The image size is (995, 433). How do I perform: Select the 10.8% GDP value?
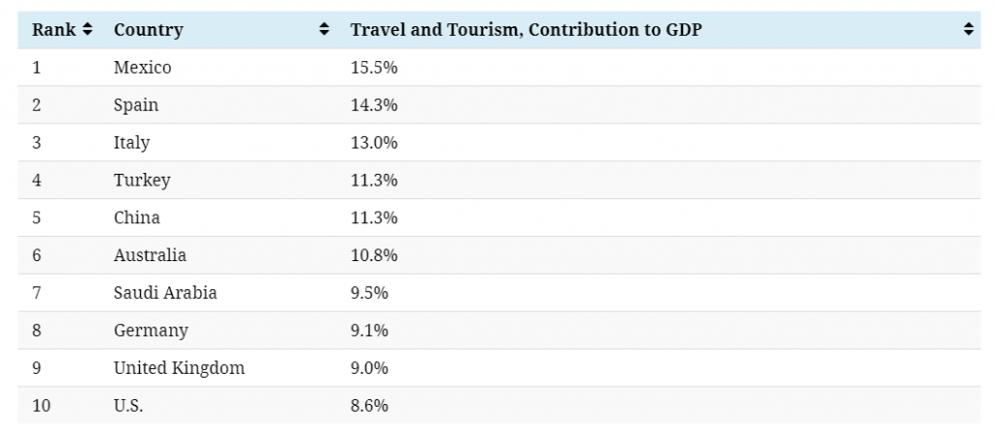(x=374, y=255)
